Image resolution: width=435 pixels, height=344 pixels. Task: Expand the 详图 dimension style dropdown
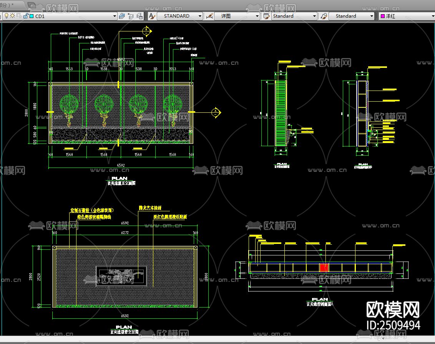coord(257,16)
